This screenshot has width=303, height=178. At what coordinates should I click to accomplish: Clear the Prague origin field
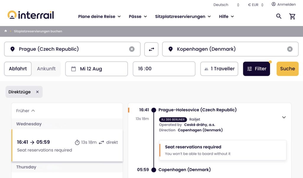coord(132,49)
